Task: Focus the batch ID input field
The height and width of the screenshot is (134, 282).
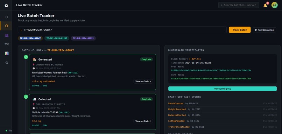Action: tap(122, 30)
